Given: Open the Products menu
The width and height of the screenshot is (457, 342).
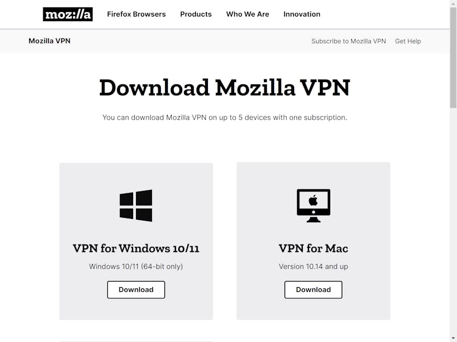Looking at the screenshot, I should 196,14.
